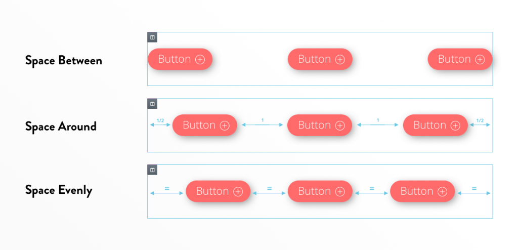The height and width of the screenshot is (250, 518).
Task: Select the "Space Evenly" heading label
Action: tap(59, 190)
